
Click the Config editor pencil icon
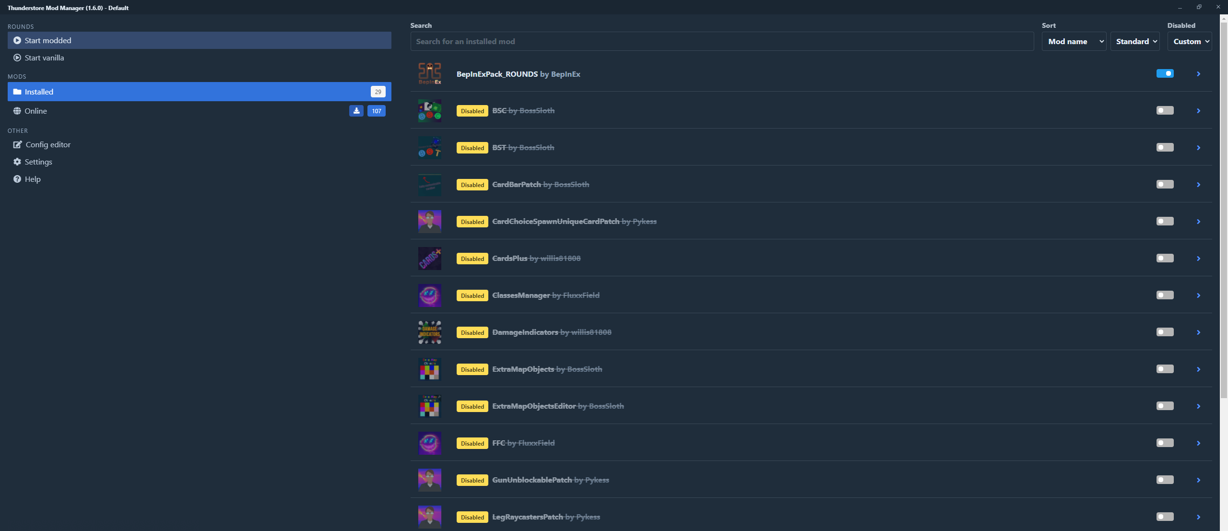18,144
